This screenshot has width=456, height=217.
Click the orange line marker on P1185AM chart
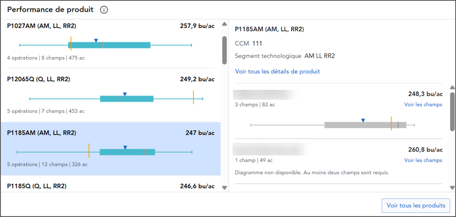tap(89, 150)
